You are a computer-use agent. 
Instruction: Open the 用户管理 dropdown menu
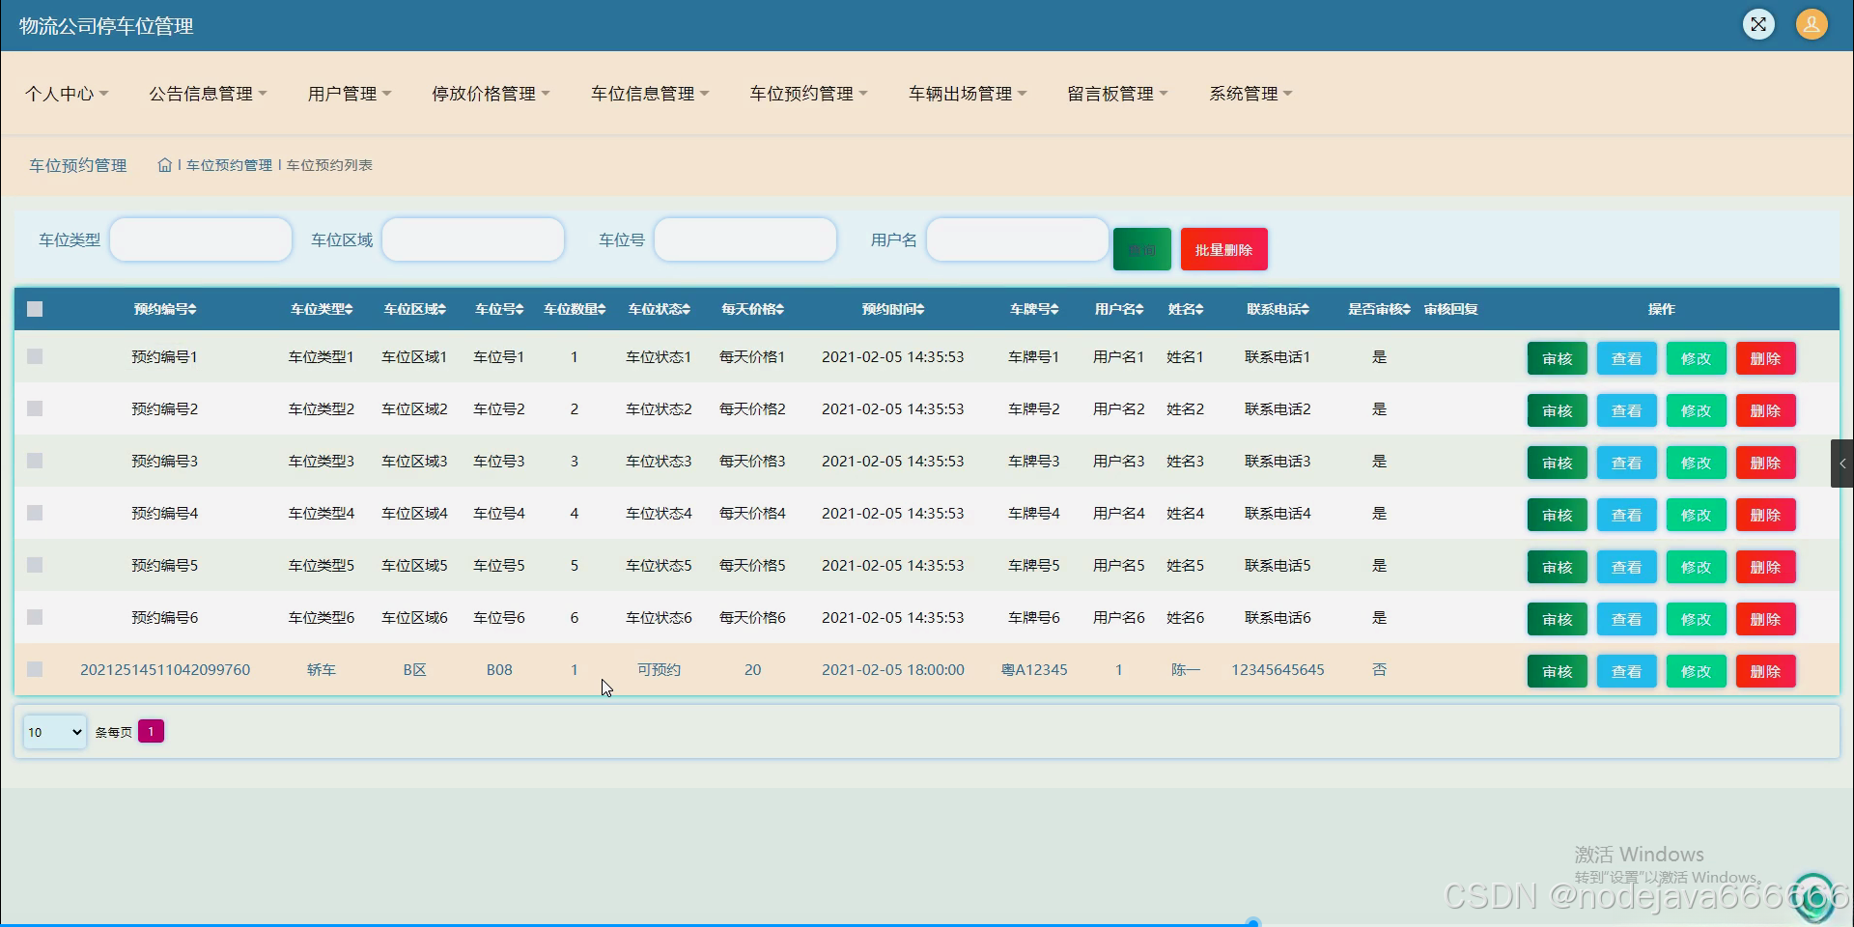[350, 94]
